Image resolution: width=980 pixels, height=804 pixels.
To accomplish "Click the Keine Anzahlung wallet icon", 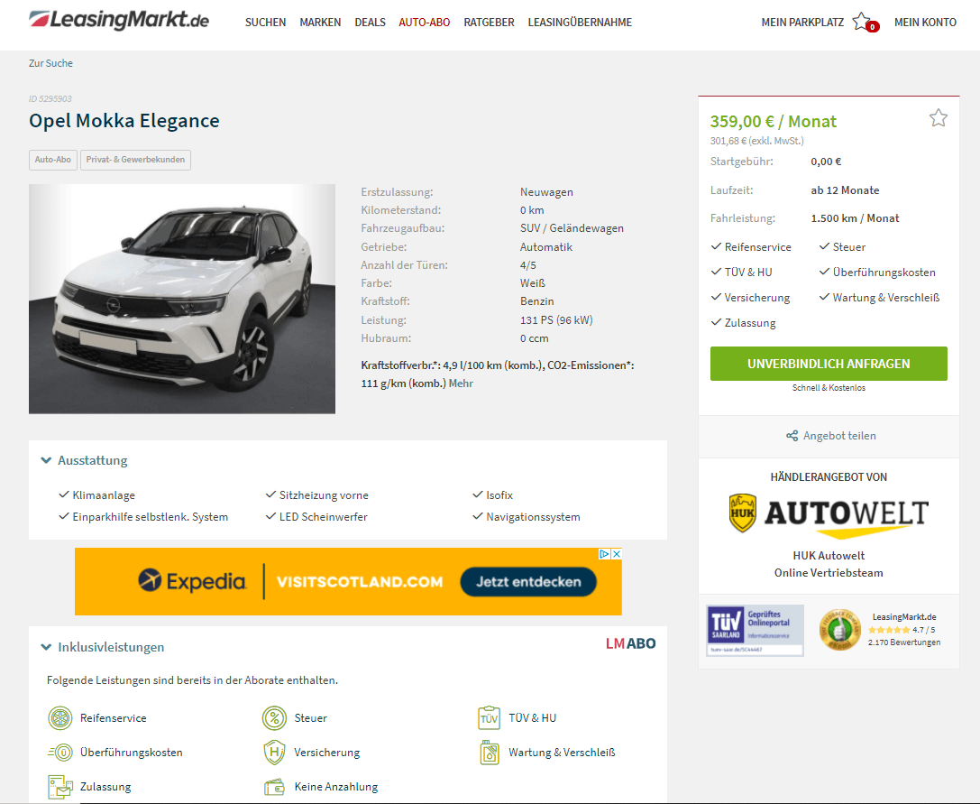I will click(x=274, y=787).
